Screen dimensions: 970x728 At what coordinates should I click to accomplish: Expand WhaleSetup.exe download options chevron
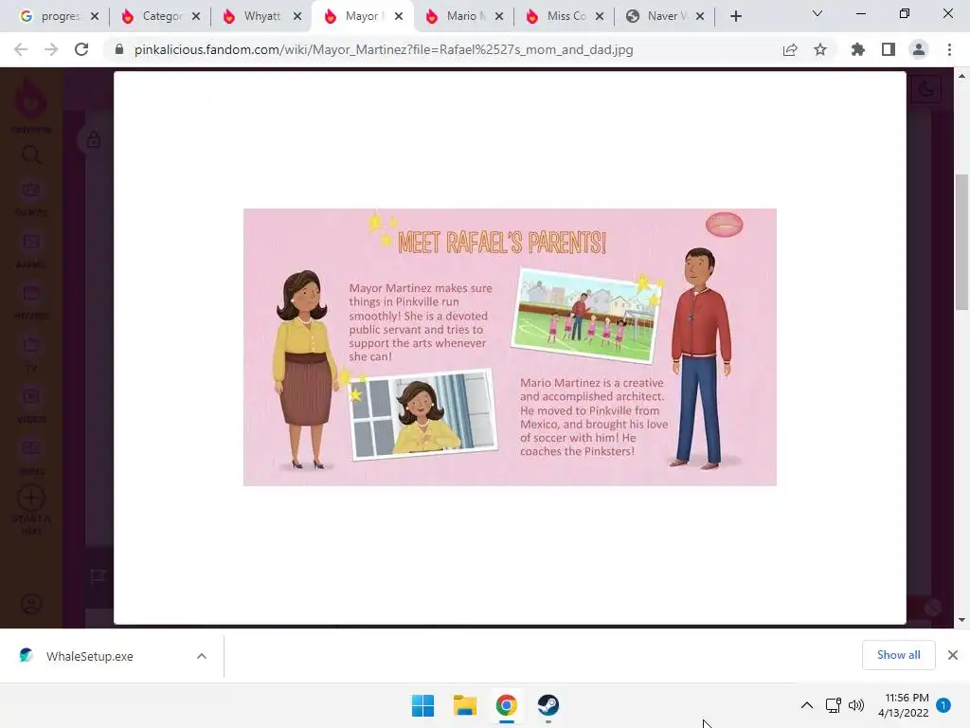click(x=202, y=656)
